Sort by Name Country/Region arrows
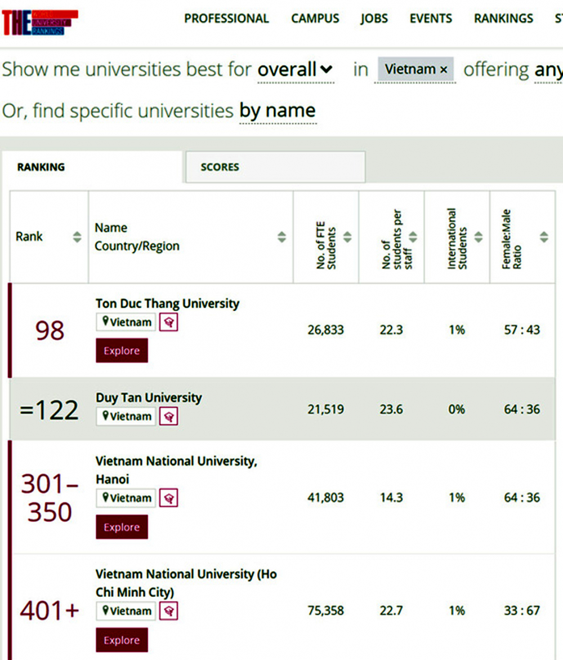563x660 pixels. click(281, 237)
